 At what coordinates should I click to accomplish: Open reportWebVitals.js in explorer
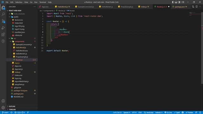point(22,81)
